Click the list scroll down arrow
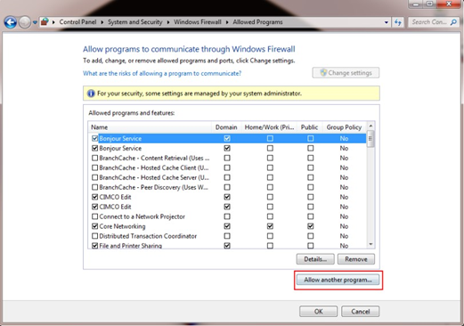The image size is (464, 326). tap(370, 244)
